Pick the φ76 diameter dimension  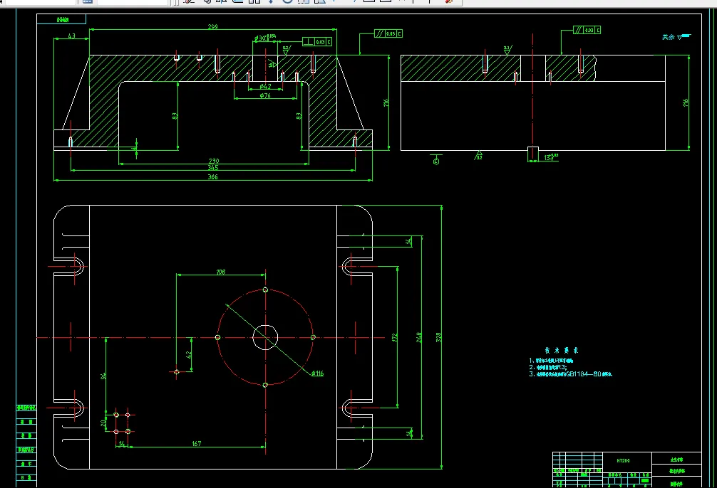coord(264,95)
